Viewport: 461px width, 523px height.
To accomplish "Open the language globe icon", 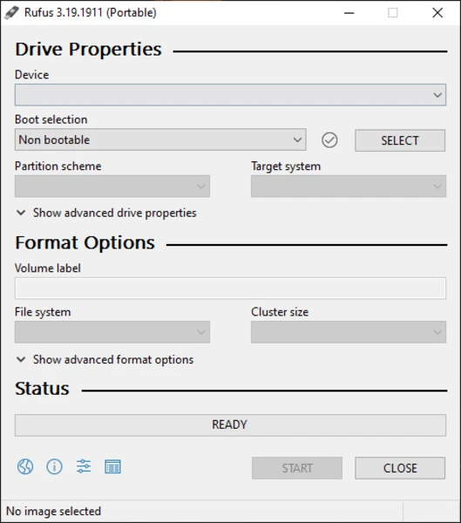I will (x=25, y=466).
